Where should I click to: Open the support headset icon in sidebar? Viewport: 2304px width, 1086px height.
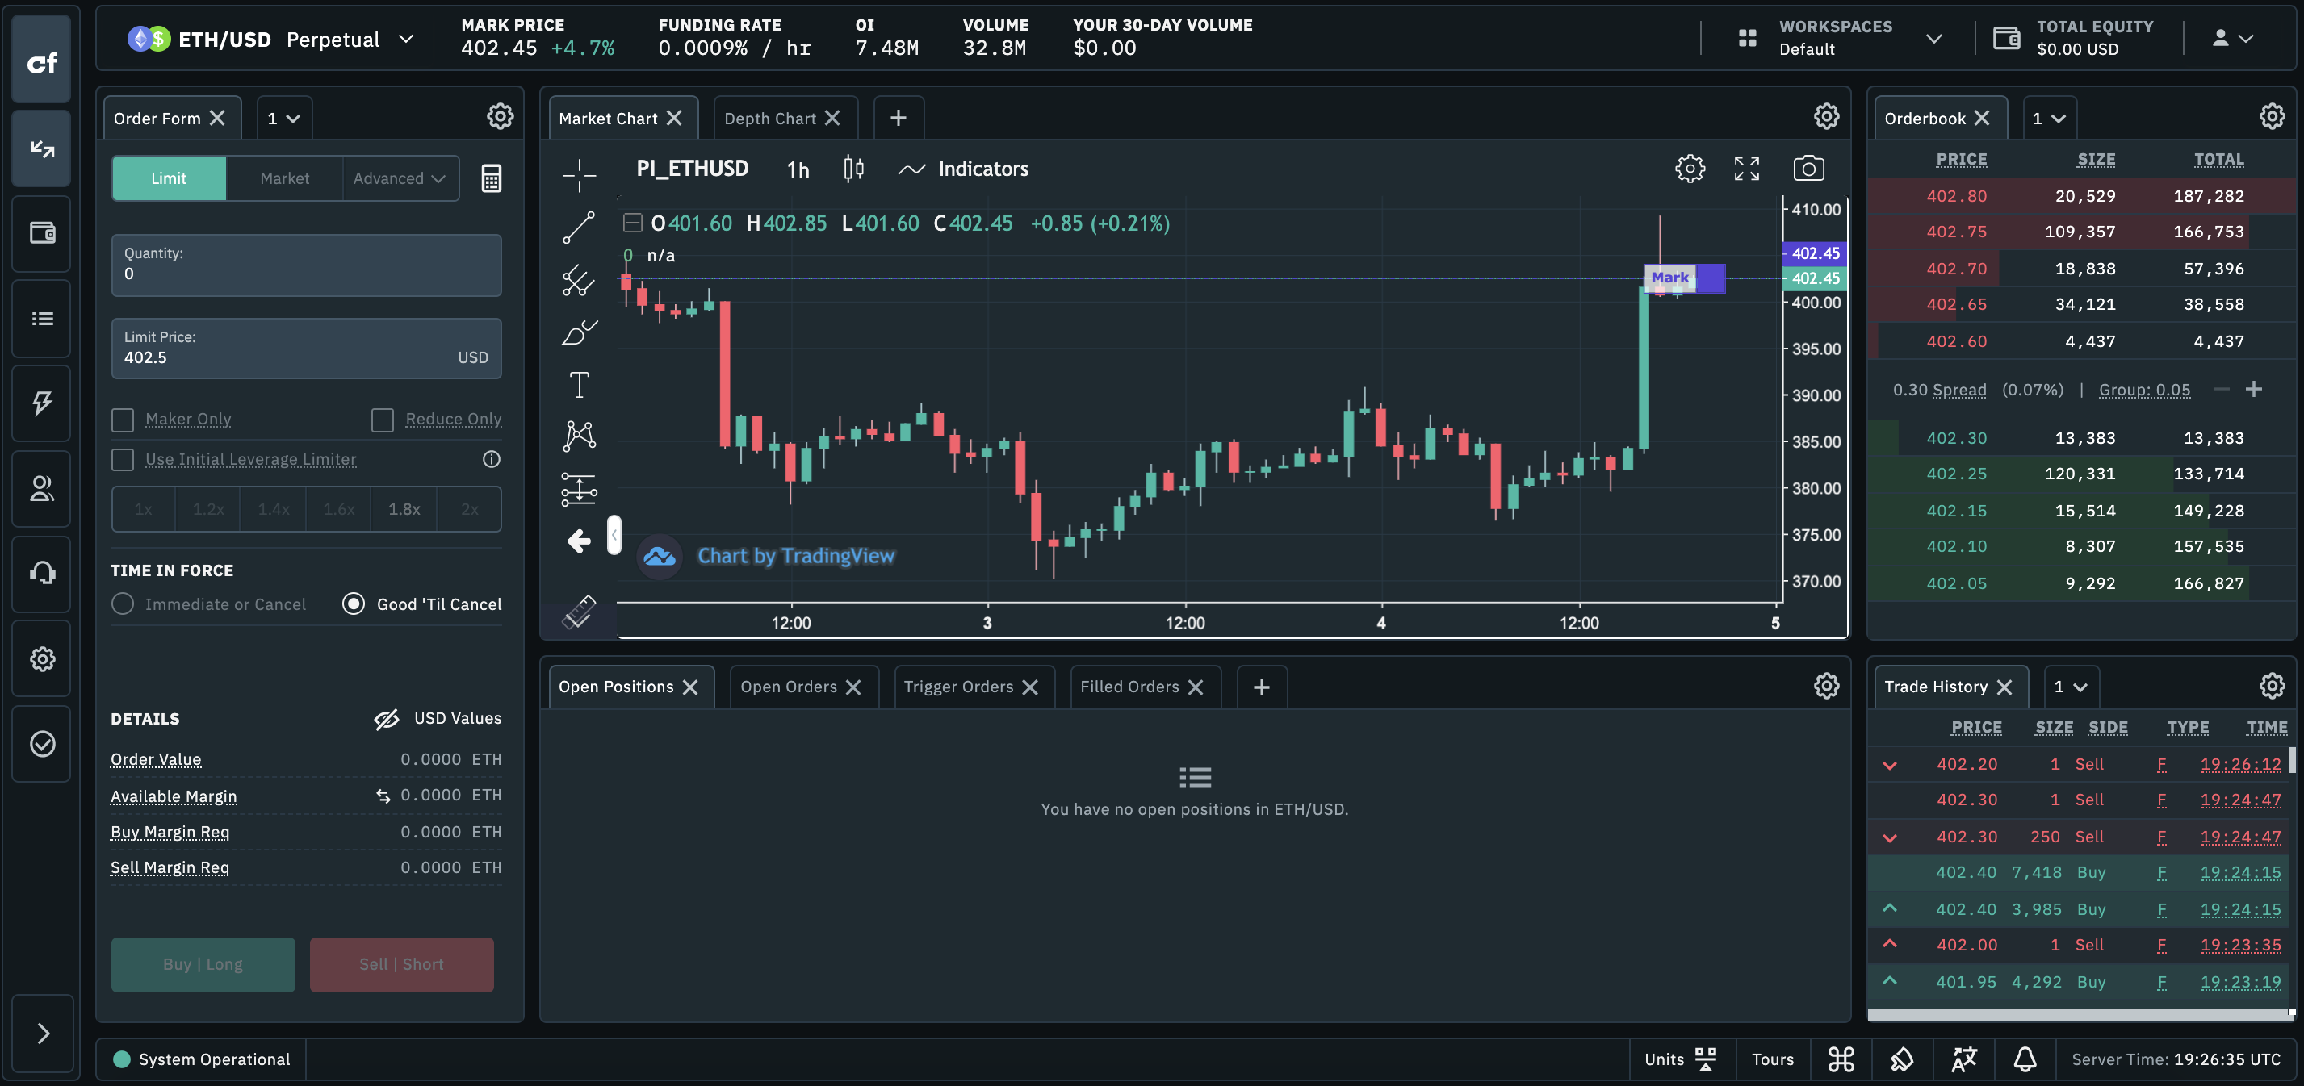(x=40, y=573)
